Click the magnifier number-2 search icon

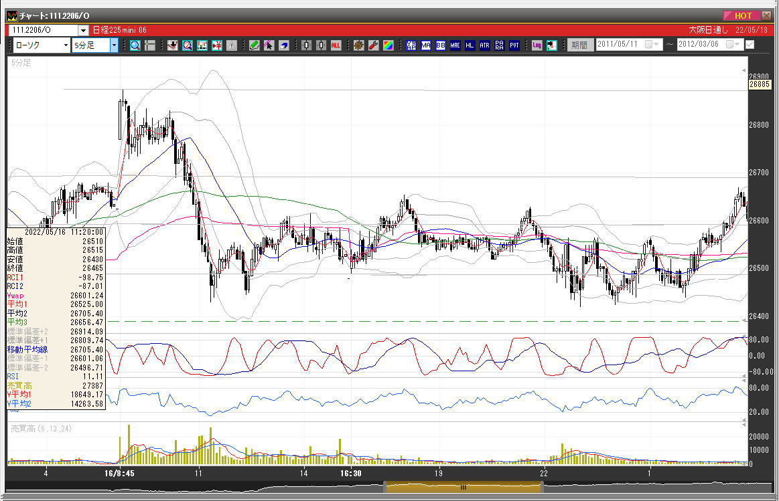click(188, 45)
